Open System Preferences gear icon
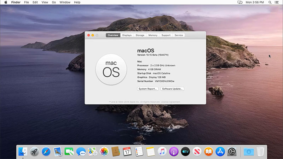 (x=232, y=152)
